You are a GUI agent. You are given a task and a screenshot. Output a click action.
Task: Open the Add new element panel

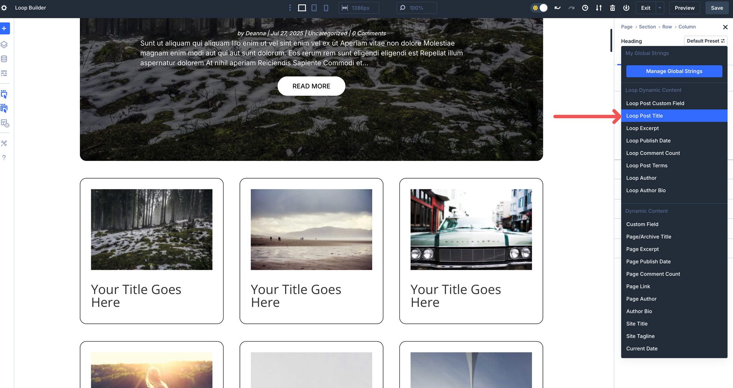pyautogui.click(x=5, y=28)
